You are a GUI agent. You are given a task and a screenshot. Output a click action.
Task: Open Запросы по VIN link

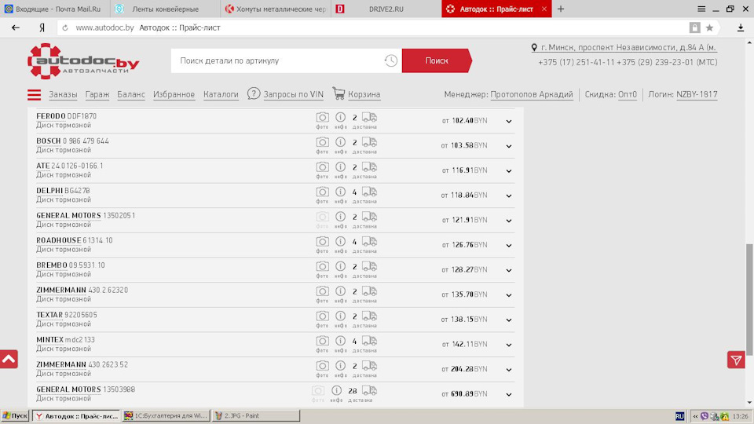(x=293, y=94)
